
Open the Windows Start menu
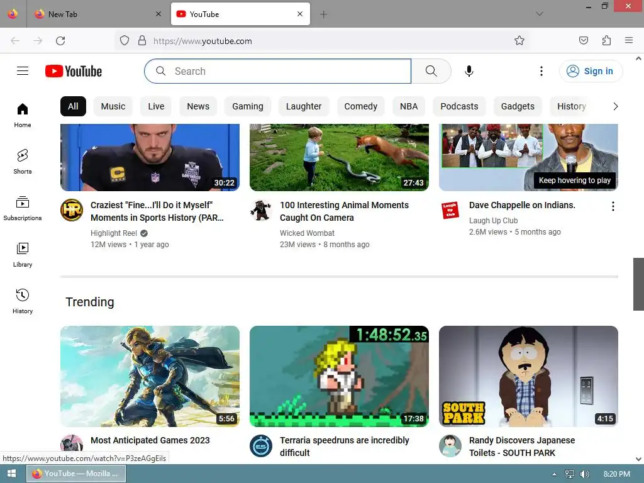click(11, 474)
